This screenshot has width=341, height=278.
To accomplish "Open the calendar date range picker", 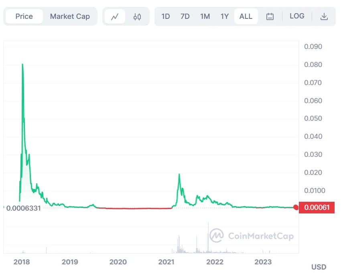I will (x=270, y=16).
